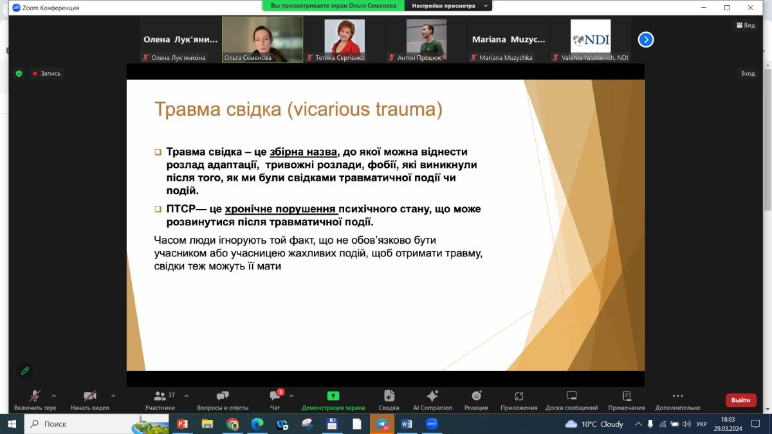
Task: Open the Чат chat panel
Action: pyautogui.click(x=275, y=400)
